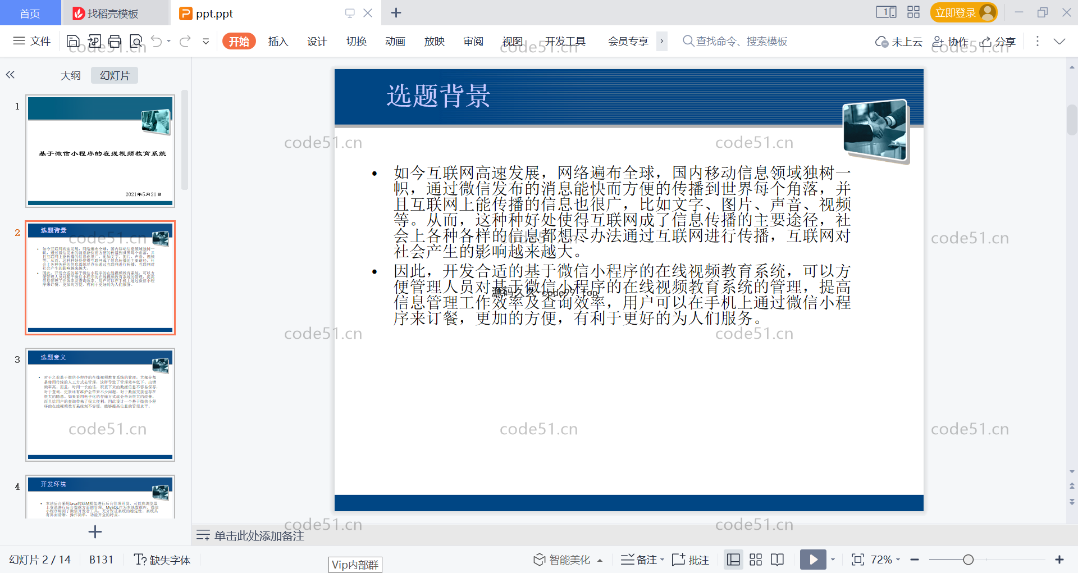Open slideshow options dropdown arrow
The image size is (1078, 573).
833,560
